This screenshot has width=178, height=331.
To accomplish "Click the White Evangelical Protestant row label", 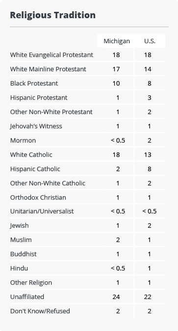I will [51, 55].
